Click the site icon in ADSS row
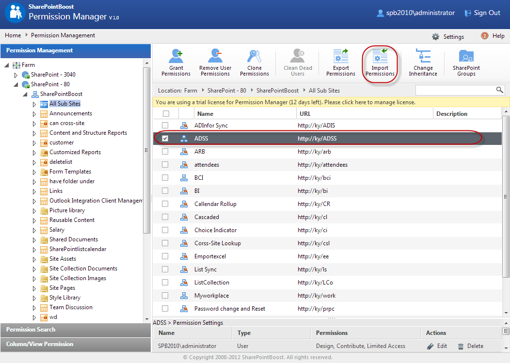 pyautogui.click(x=184, y=139)
